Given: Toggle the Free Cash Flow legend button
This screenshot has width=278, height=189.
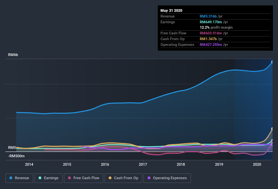Looking at the screenshot, I should (84, 178).
